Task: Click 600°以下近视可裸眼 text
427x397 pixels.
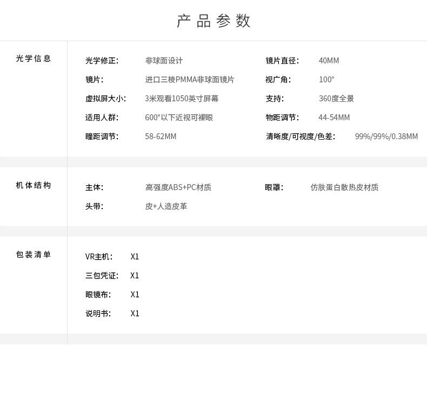Action: click(179, 118)
